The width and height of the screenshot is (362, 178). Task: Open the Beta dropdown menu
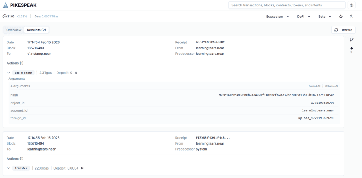point(325,16)
